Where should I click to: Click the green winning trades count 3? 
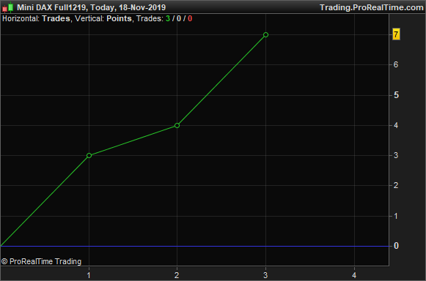tap(168, 19)
